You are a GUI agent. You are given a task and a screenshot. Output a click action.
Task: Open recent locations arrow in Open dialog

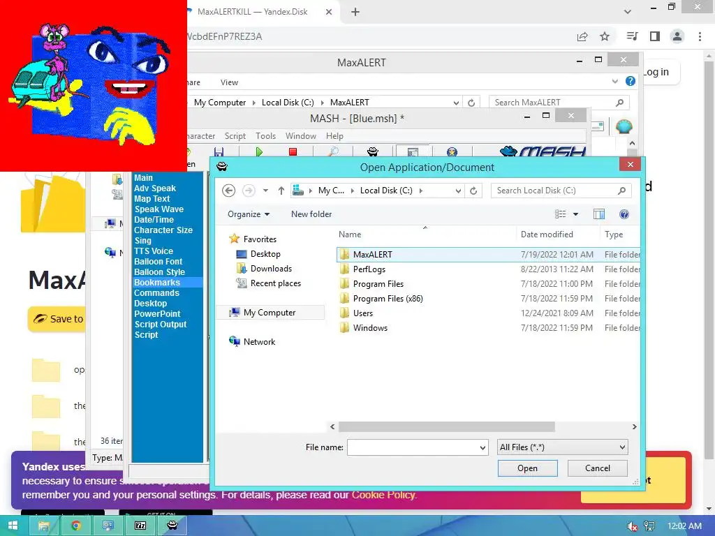click(x=265, y=191)
